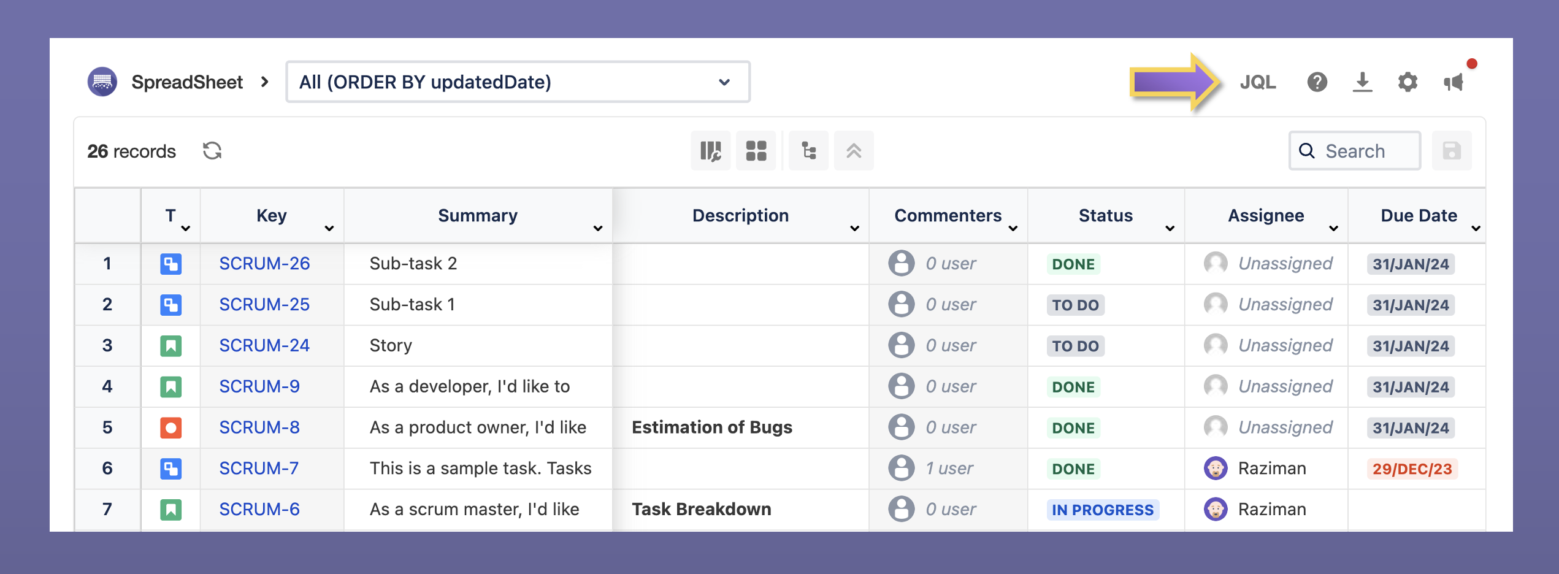Viewport: 1559px width, 574px height.
Task: Switch to grid view layout
Action: coord(756,150)
